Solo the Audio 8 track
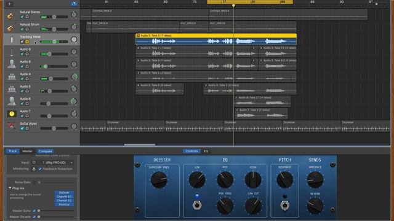394x221 pixels. coord(27,66)
